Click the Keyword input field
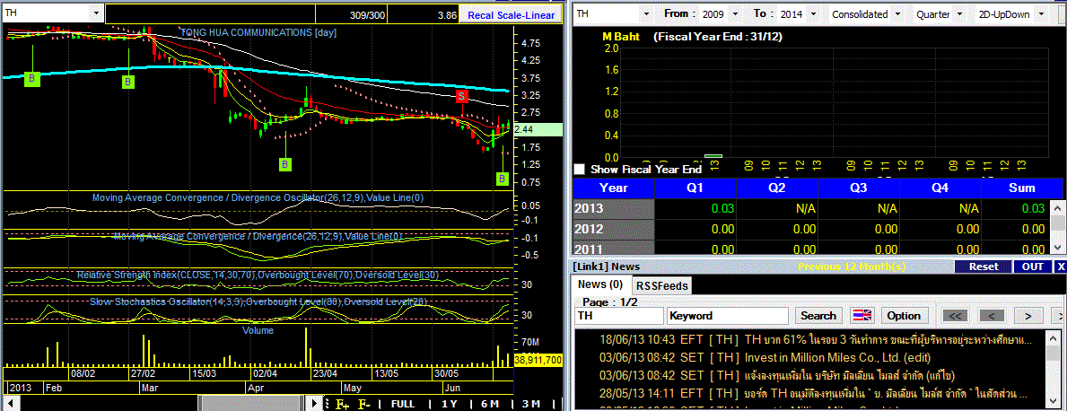1067x411 pixels. coord(728,316)
